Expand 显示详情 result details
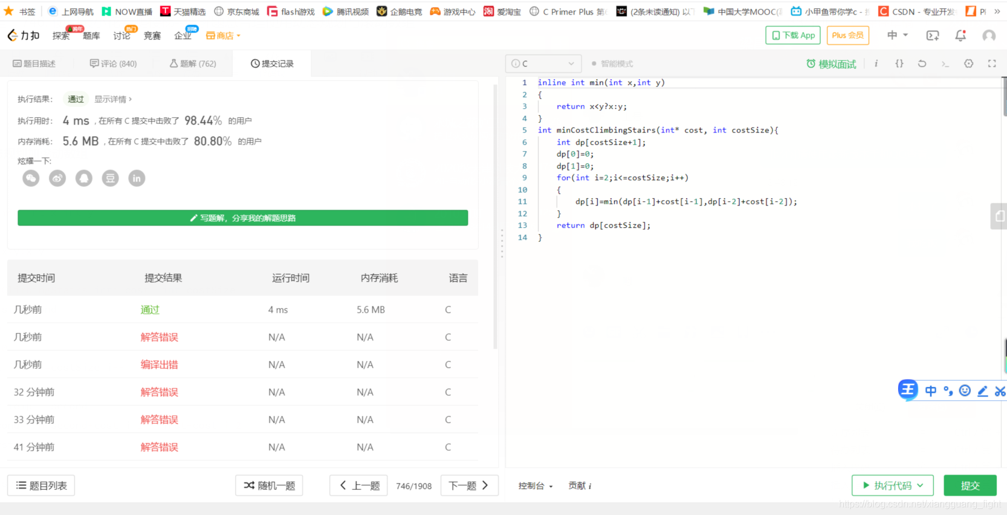 [x=113, y=99]
